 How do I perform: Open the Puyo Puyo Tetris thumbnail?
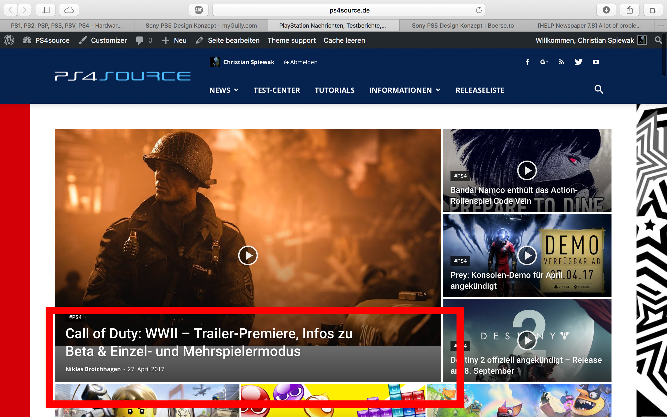333,400
